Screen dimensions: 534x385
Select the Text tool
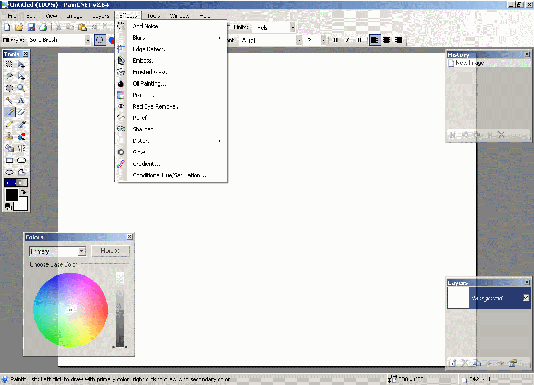(21, 100)
